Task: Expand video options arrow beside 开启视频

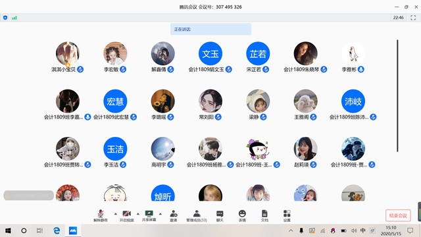Action: [x=138, y=214]
